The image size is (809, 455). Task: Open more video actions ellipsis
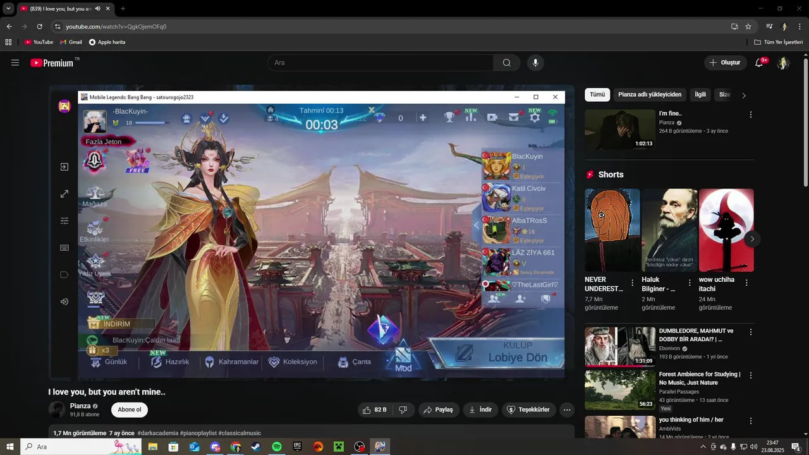tap(567, 409)
